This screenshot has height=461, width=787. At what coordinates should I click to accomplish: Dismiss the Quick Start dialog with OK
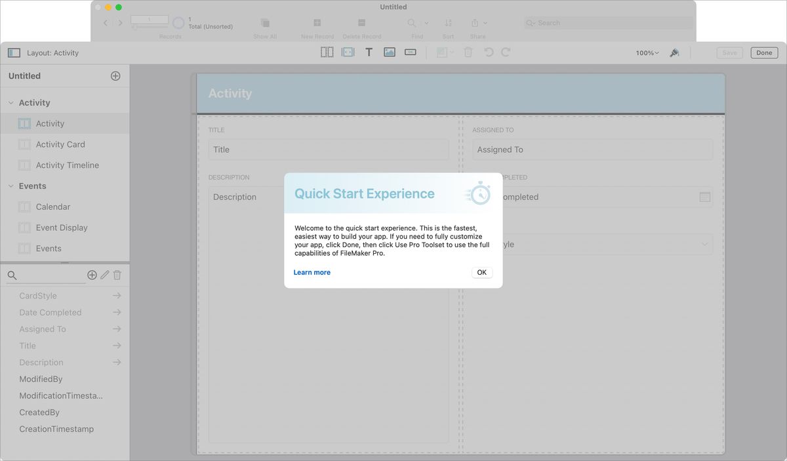482,272
